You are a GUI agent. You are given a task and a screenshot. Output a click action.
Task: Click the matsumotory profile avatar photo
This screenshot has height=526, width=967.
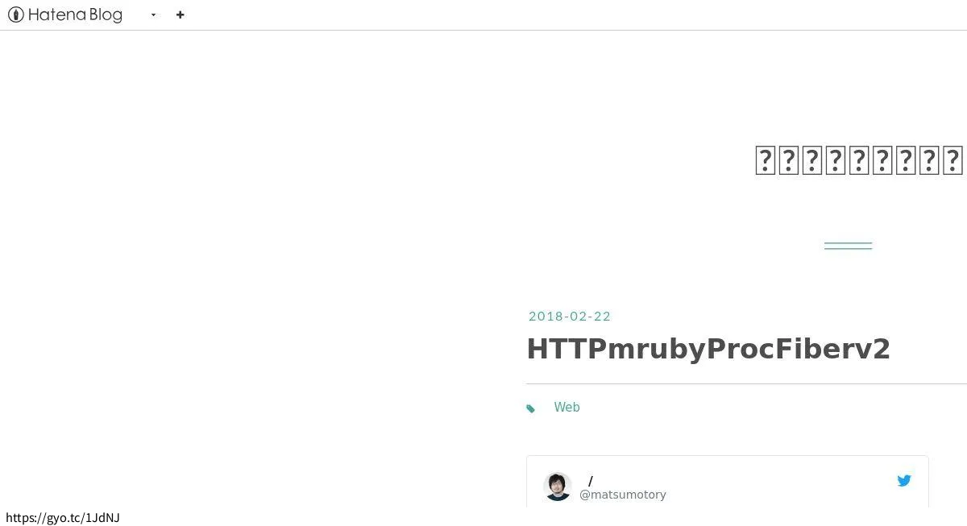coord(558,487)
